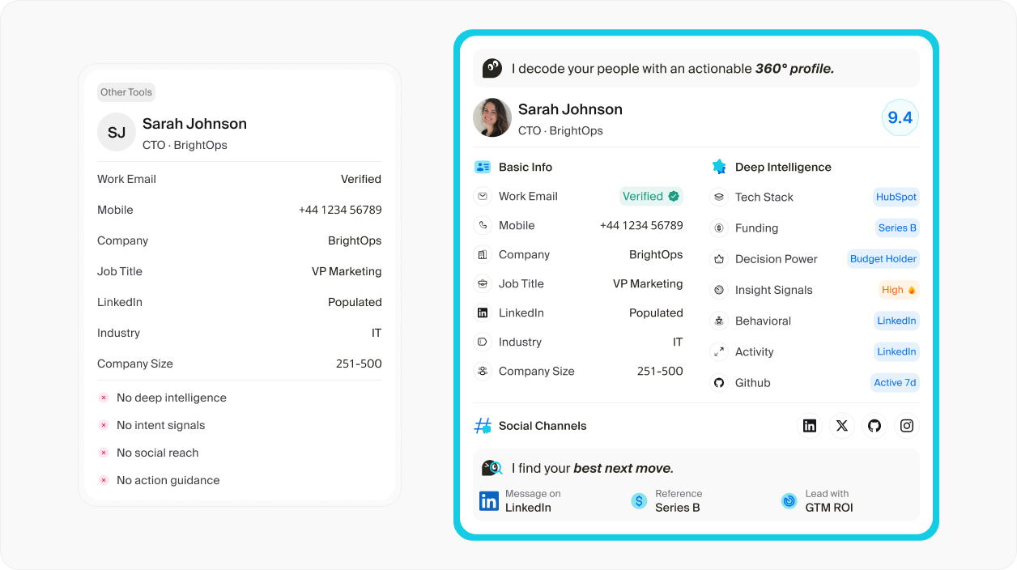Viewport: 1017px width, 570px height.
Task: Click the icon beside Behavioral
Action: point(719,321)
